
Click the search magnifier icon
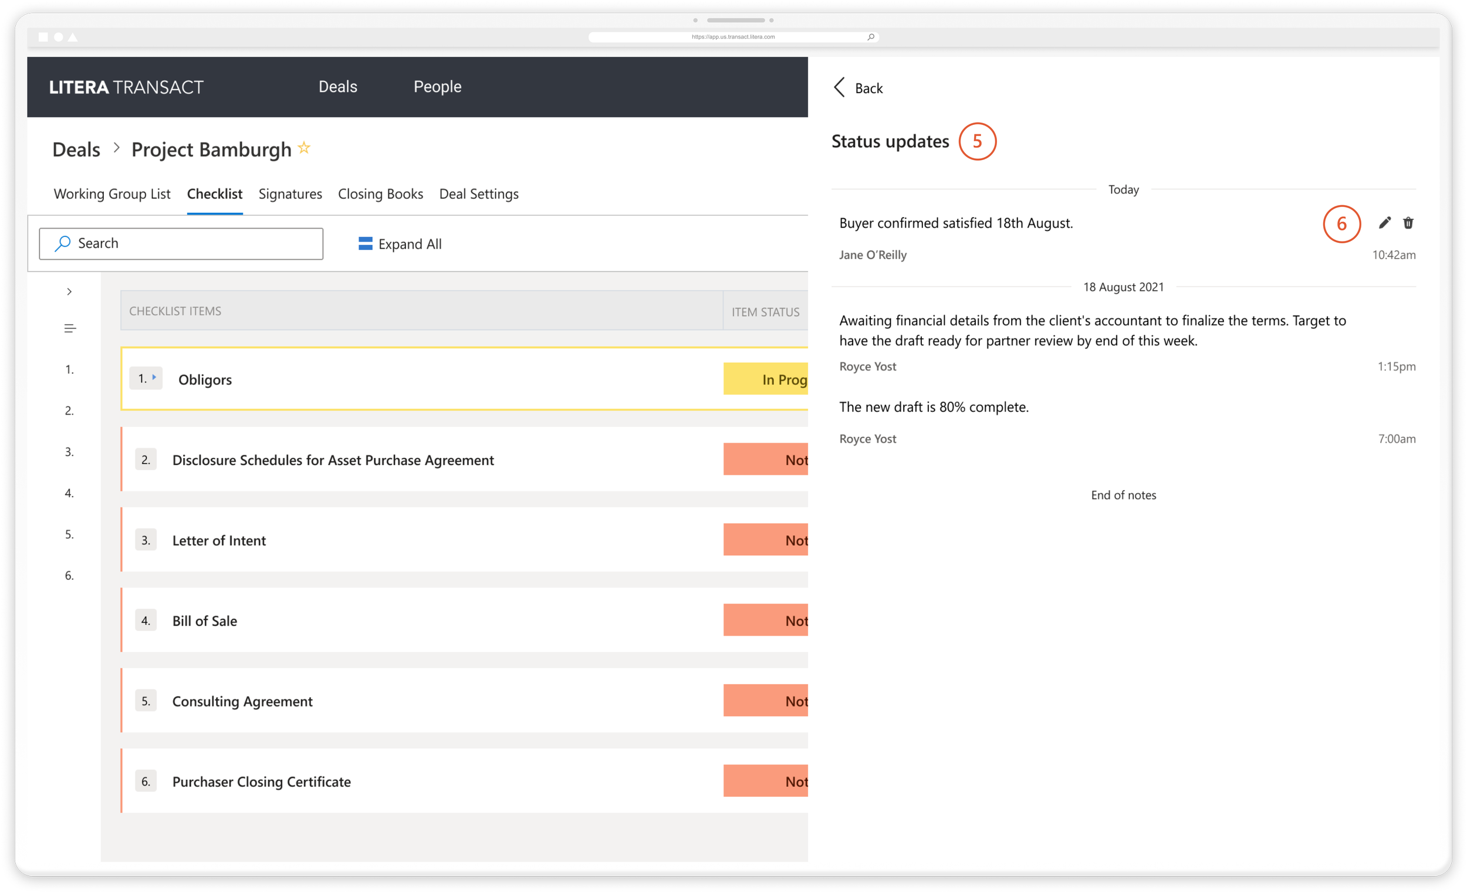(x=62, y=243)
